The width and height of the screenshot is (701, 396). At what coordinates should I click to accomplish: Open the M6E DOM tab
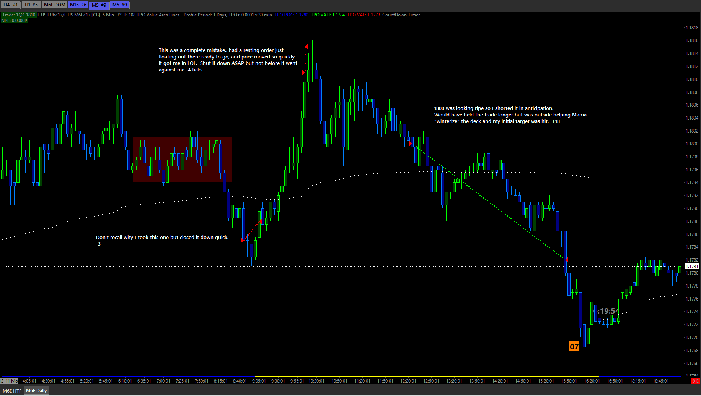click(x=55, y=5)
